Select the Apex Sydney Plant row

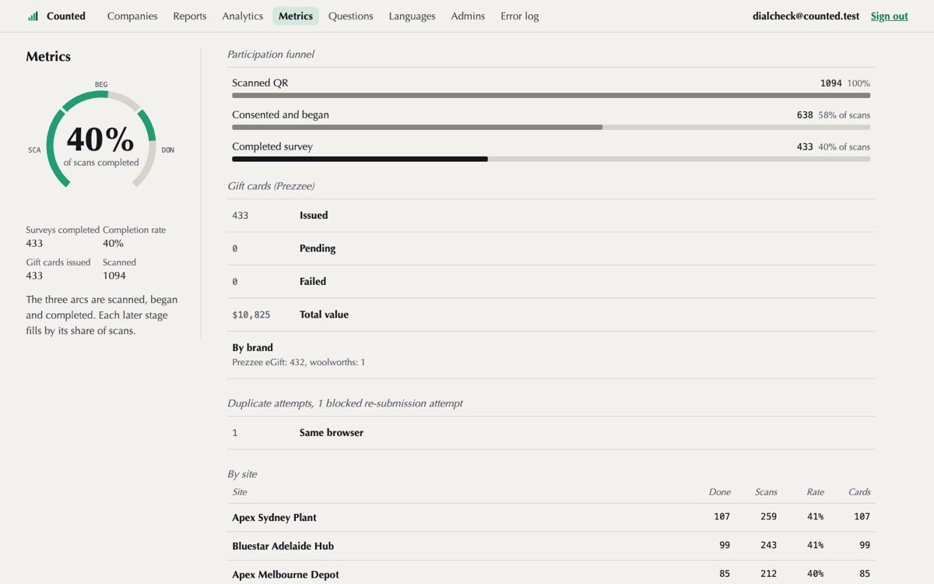551,517
